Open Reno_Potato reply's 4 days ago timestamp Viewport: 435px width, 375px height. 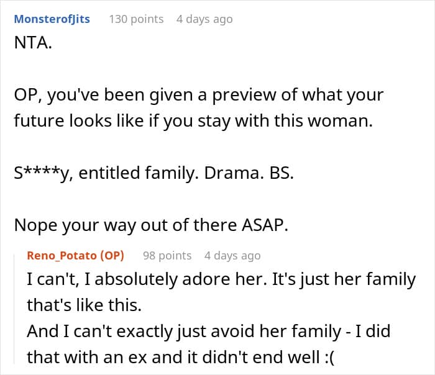pos(232,256)
